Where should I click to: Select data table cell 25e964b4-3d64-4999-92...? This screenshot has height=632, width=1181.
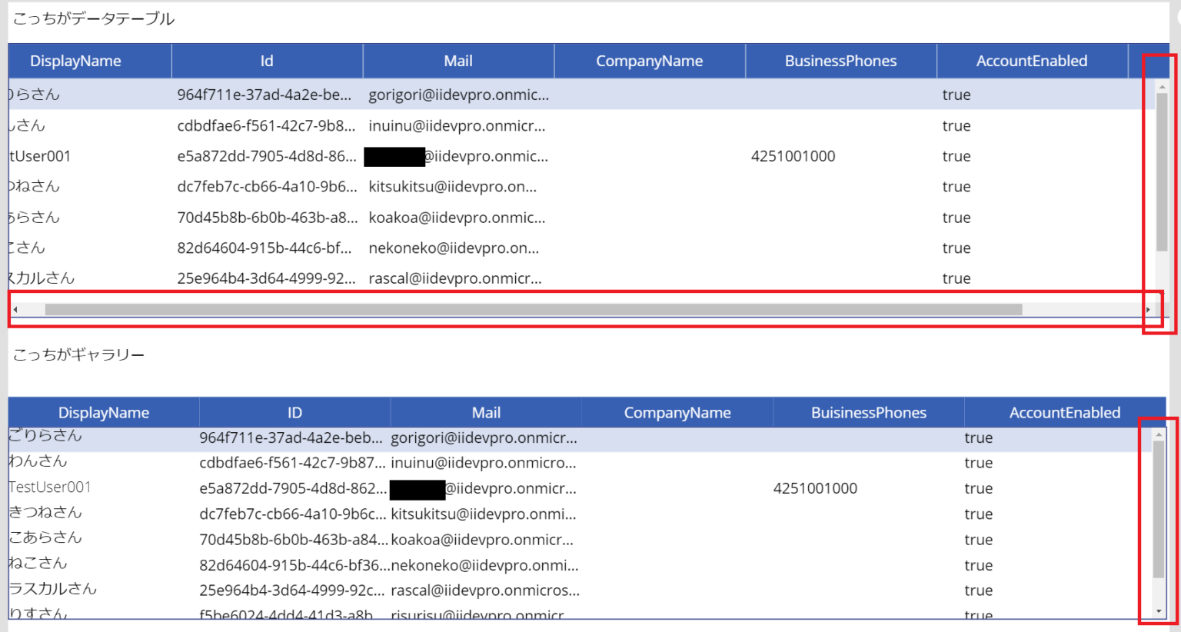(x=266, y=278)
